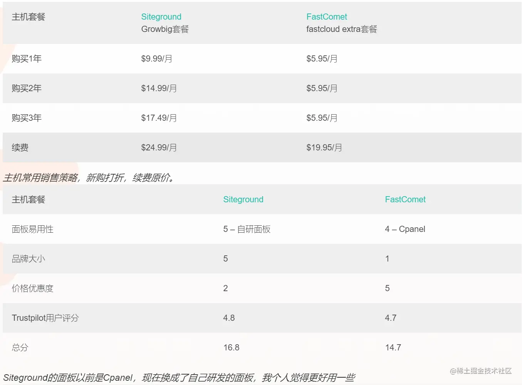Screen dimensions: 522x385
Task: Click the '面板易用性' row label
Action: [x=33, y=229]
